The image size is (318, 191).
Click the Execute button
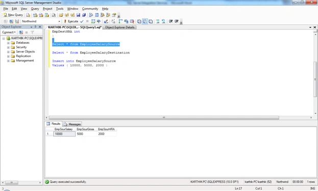point(71,21)
